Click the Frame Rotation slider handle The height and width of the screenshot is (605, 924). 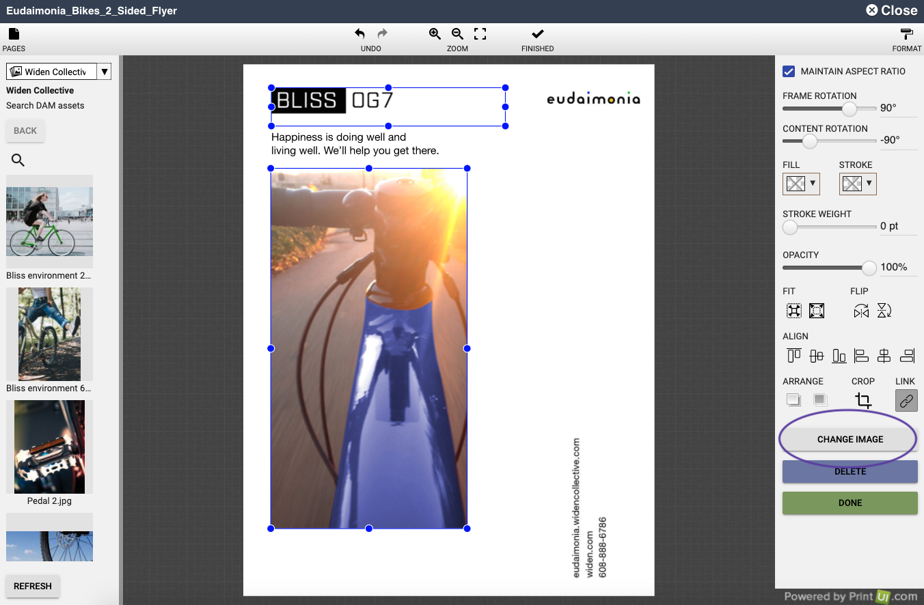[850, 109]
